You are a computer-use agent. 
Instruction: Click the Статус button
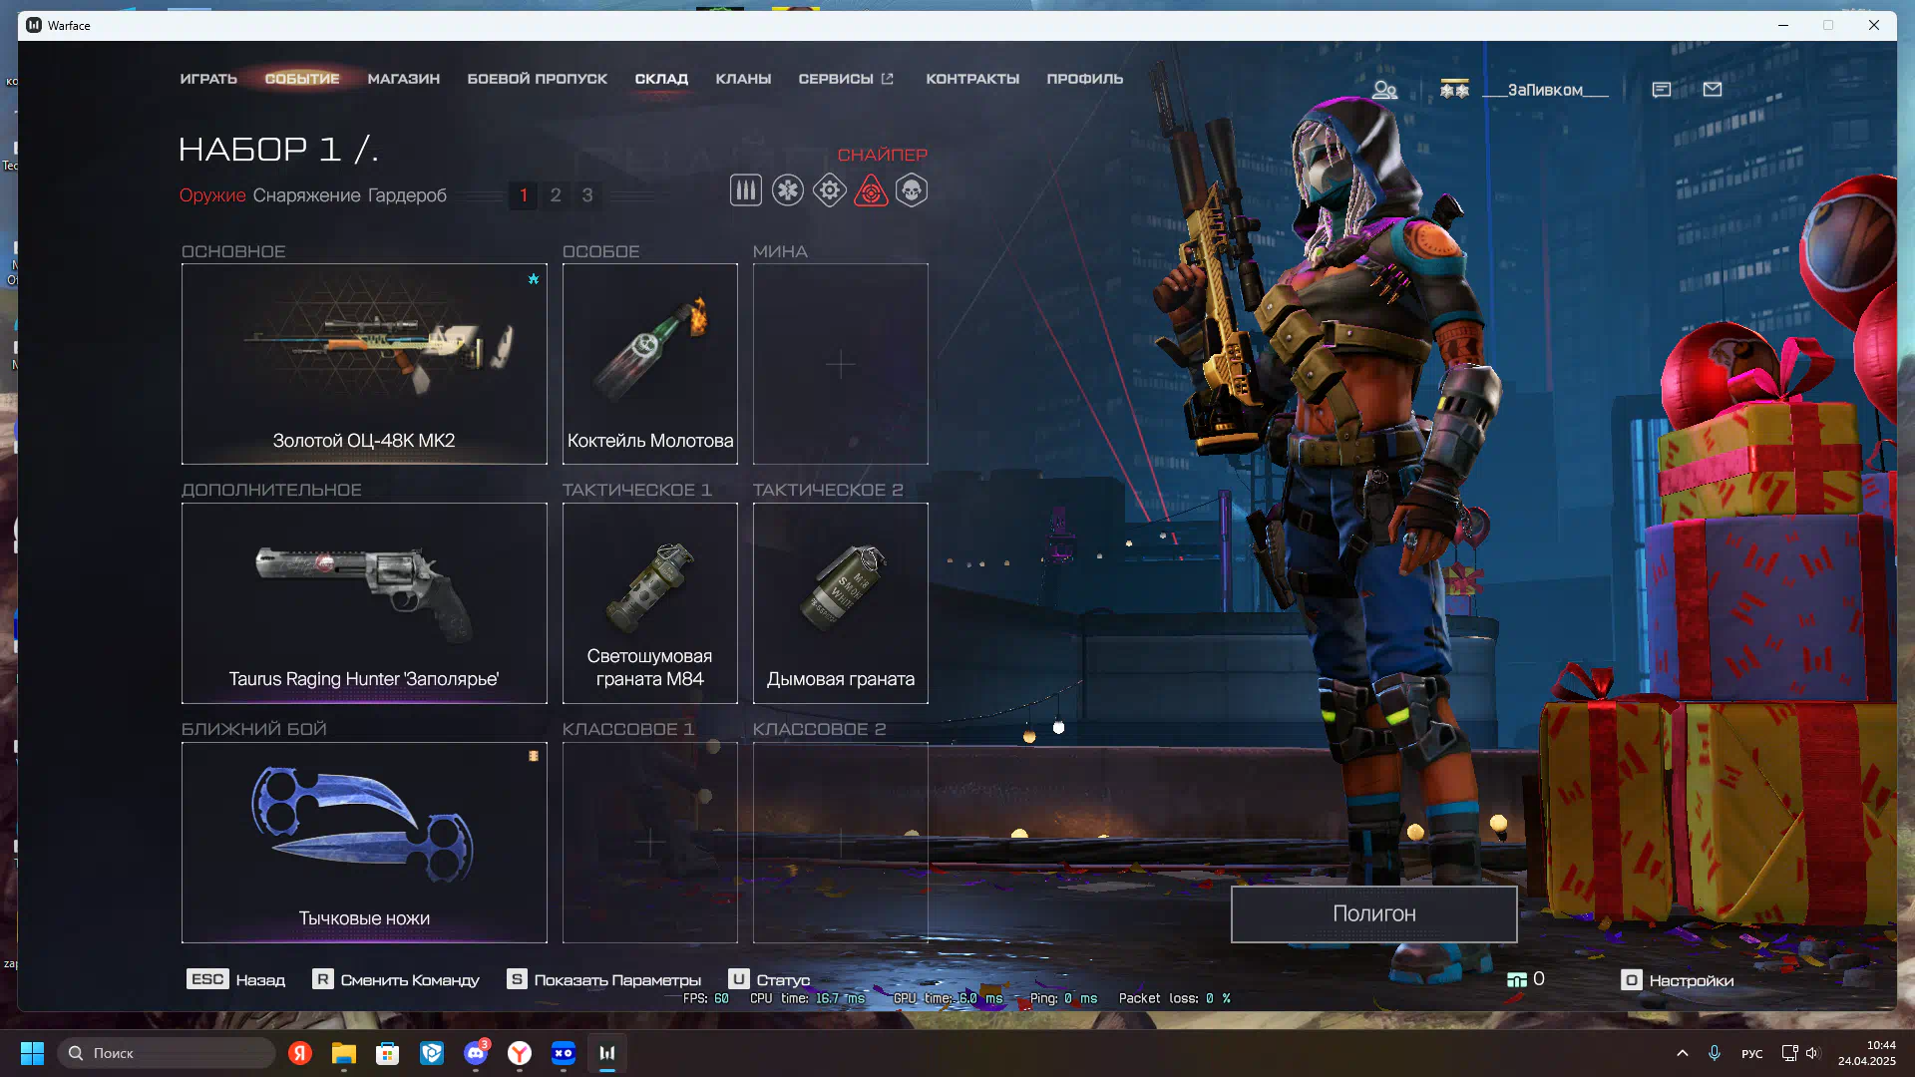769,980
